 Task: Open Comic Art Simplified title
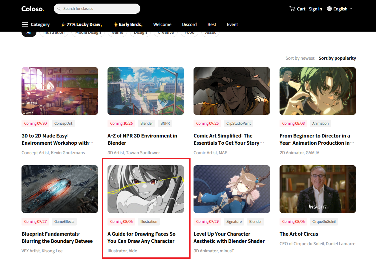tap(229, 139)
